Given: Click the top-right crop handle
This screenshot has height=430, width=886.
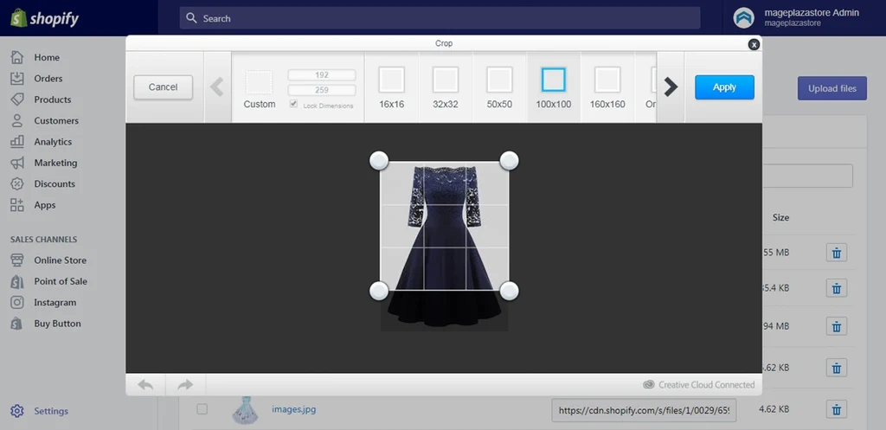Looking at the screenshot, I should coord(509,161).
